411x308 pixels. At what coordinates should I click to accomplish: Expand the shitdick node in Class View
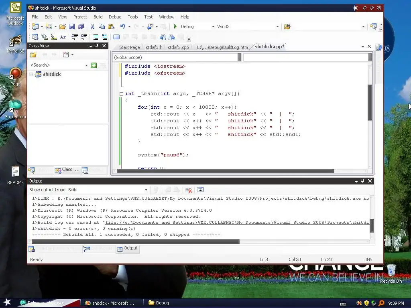[31, 74]
